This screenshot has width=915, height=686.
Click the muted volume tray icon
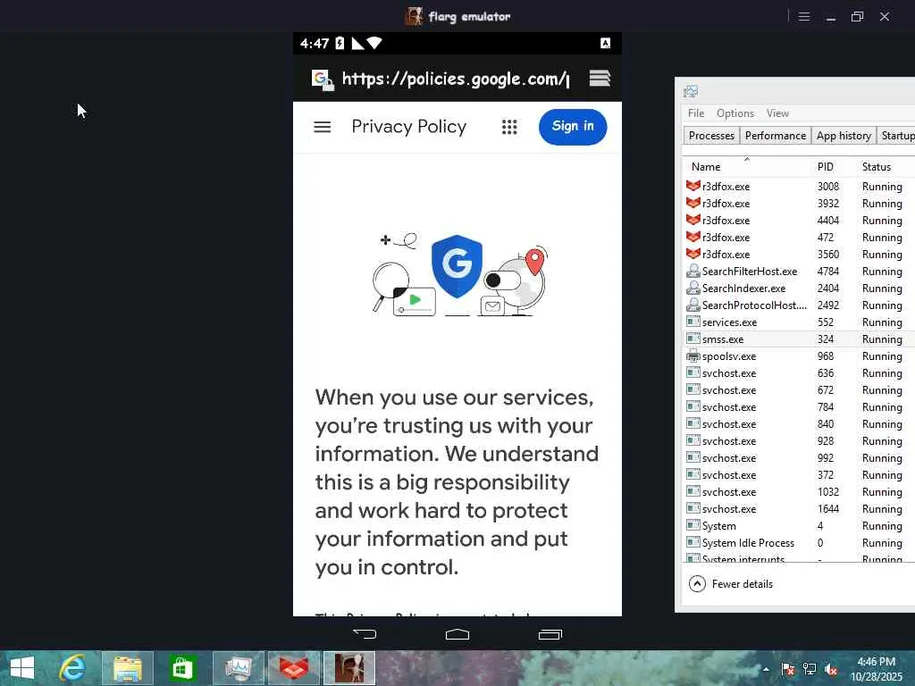pos(831,669)
